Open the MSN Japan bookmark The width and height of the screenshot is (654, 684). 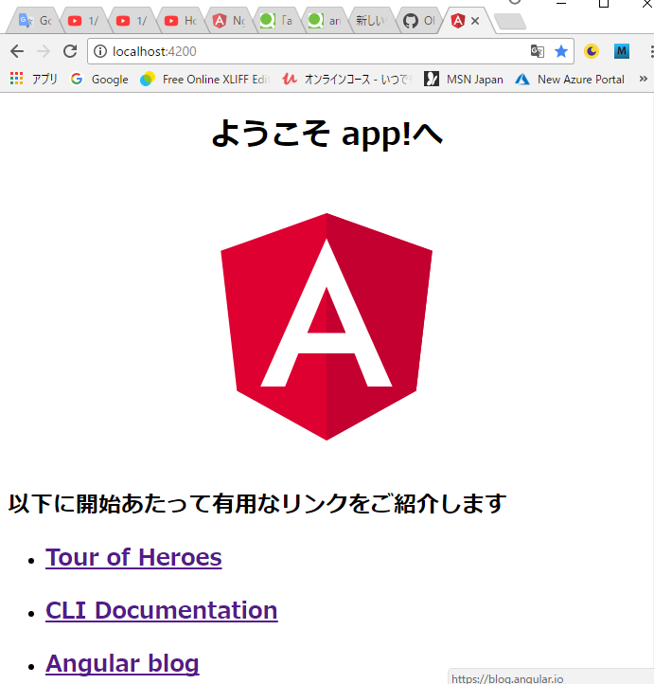click(x=464, y=80)
